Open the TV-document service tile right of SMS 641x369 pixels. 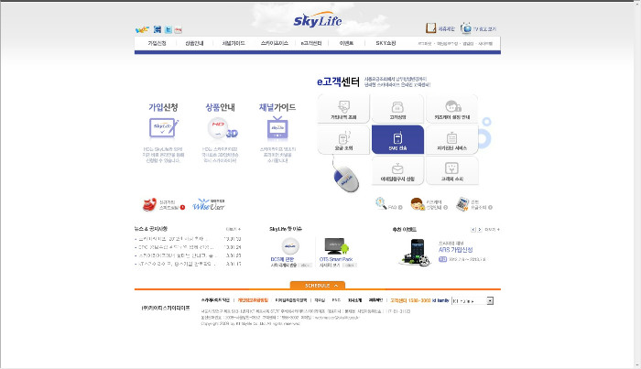(452, 140)
